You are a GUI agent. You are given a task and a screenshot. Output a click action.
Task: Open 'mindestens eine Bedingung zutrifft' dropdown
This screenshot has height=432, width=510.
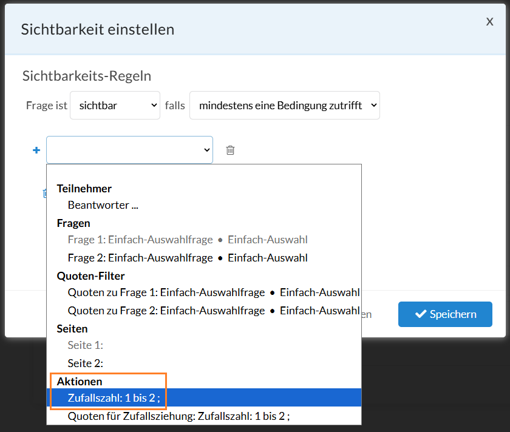click(285, 106)
